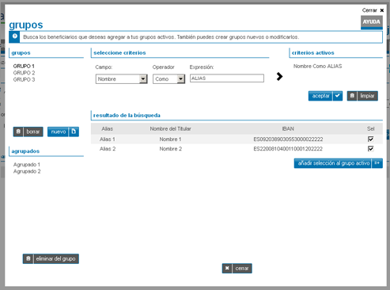Viewport: 390px width, 290px height.
Task: Click the black arrow to add criterion
Action: coord(279,76)
